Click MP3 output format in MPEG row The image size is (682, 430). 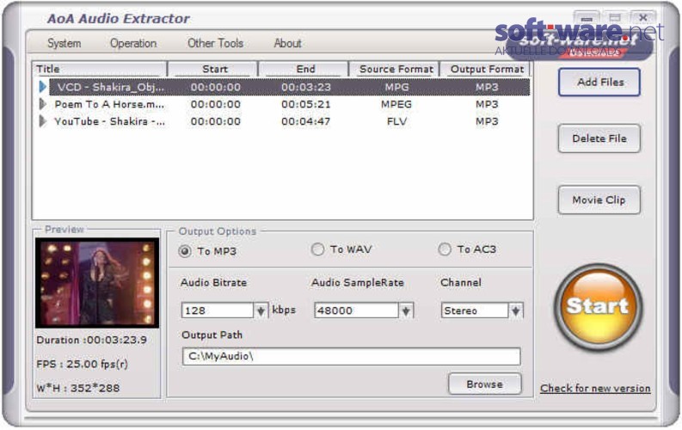[487, 104]
